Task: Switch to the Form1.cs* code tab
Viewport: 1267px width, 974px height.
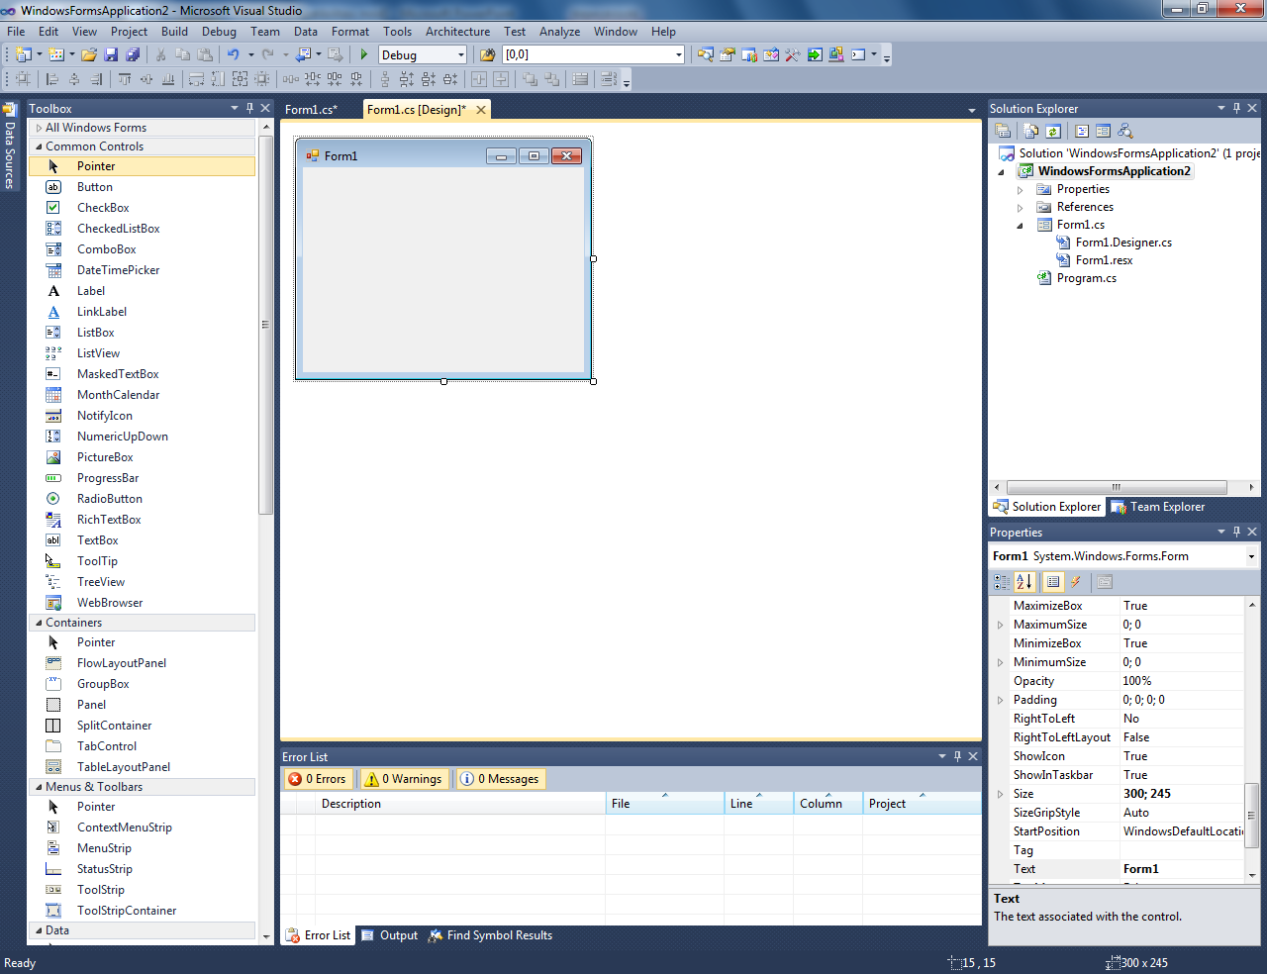Action: [x=311, y=110]
